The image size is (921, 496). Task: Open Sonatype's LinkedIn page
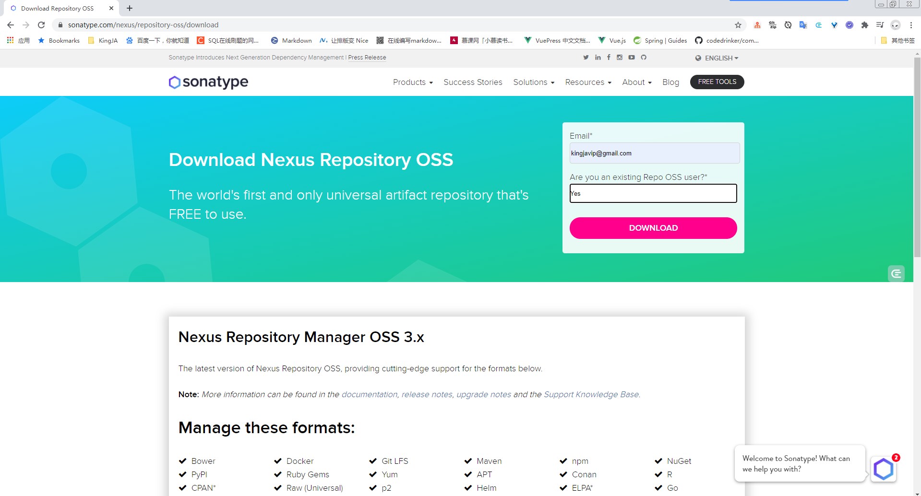(598, 58)
